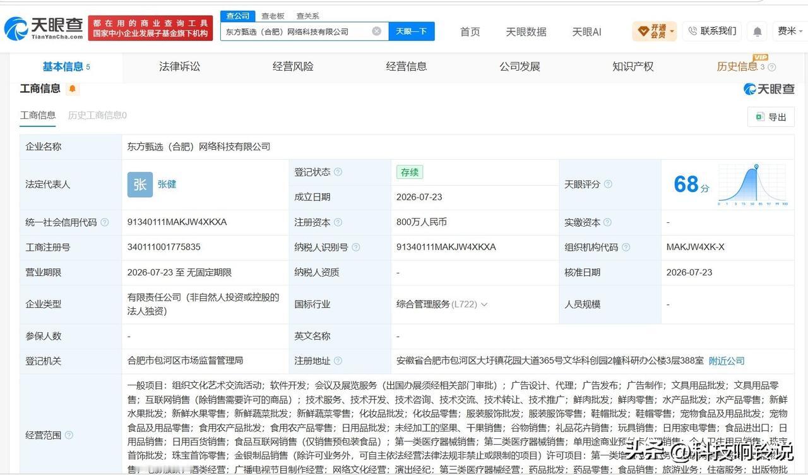
Task: Click the 张 avatar of legal representative
Action: [140, 184]
